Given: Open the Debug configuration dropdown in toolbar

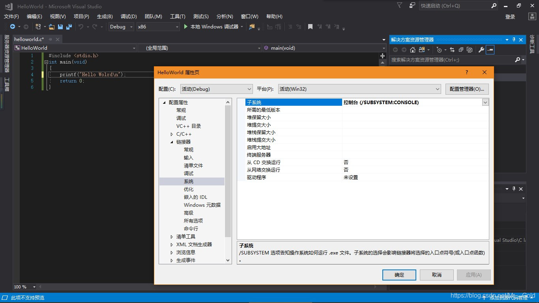Looking at the screenshot, I should 121,27.
